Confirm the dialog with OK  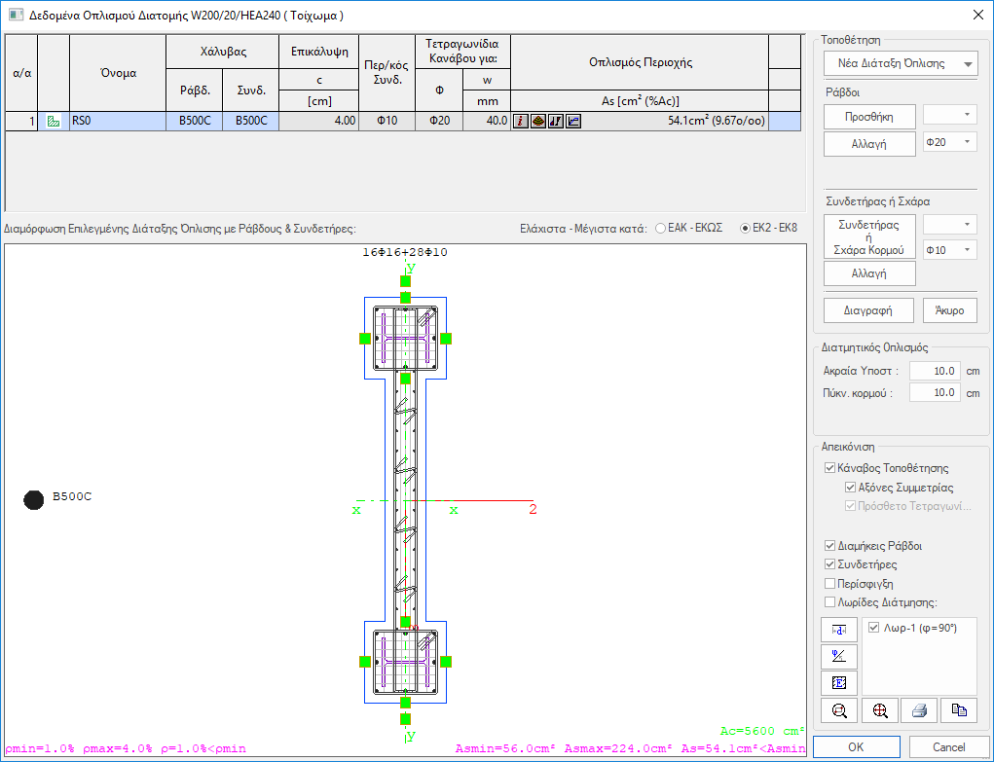(x=855, y=747)
